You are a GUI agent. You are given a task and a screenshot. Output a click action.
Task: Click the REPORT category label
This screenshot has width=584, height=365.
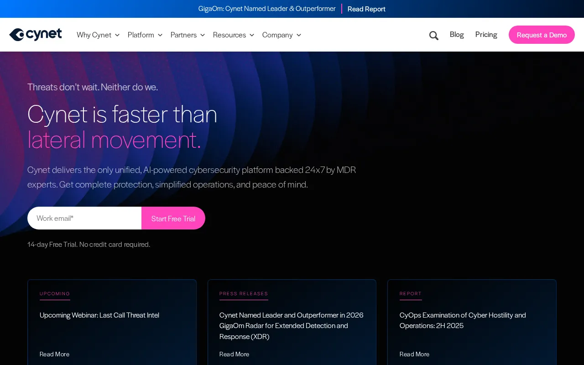[411, 293]
